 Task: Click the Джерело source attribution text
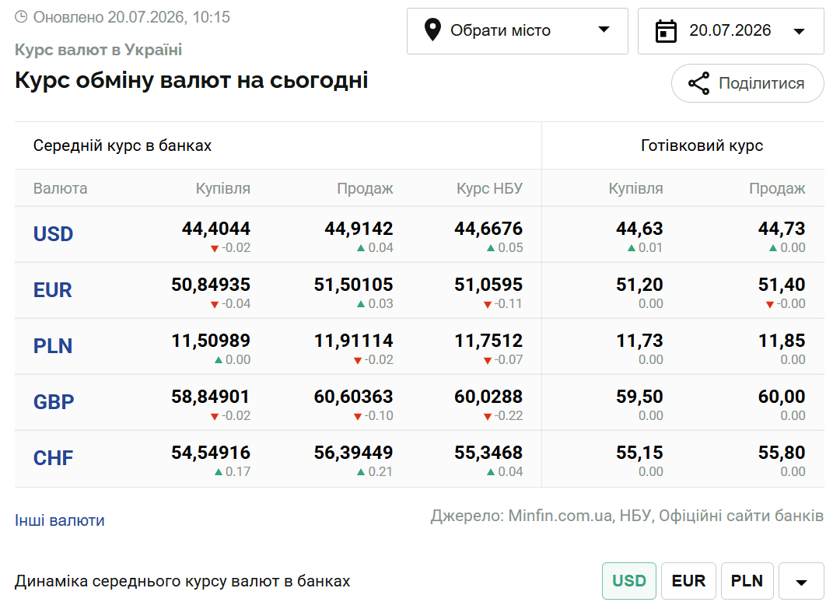tap(628, 516)
